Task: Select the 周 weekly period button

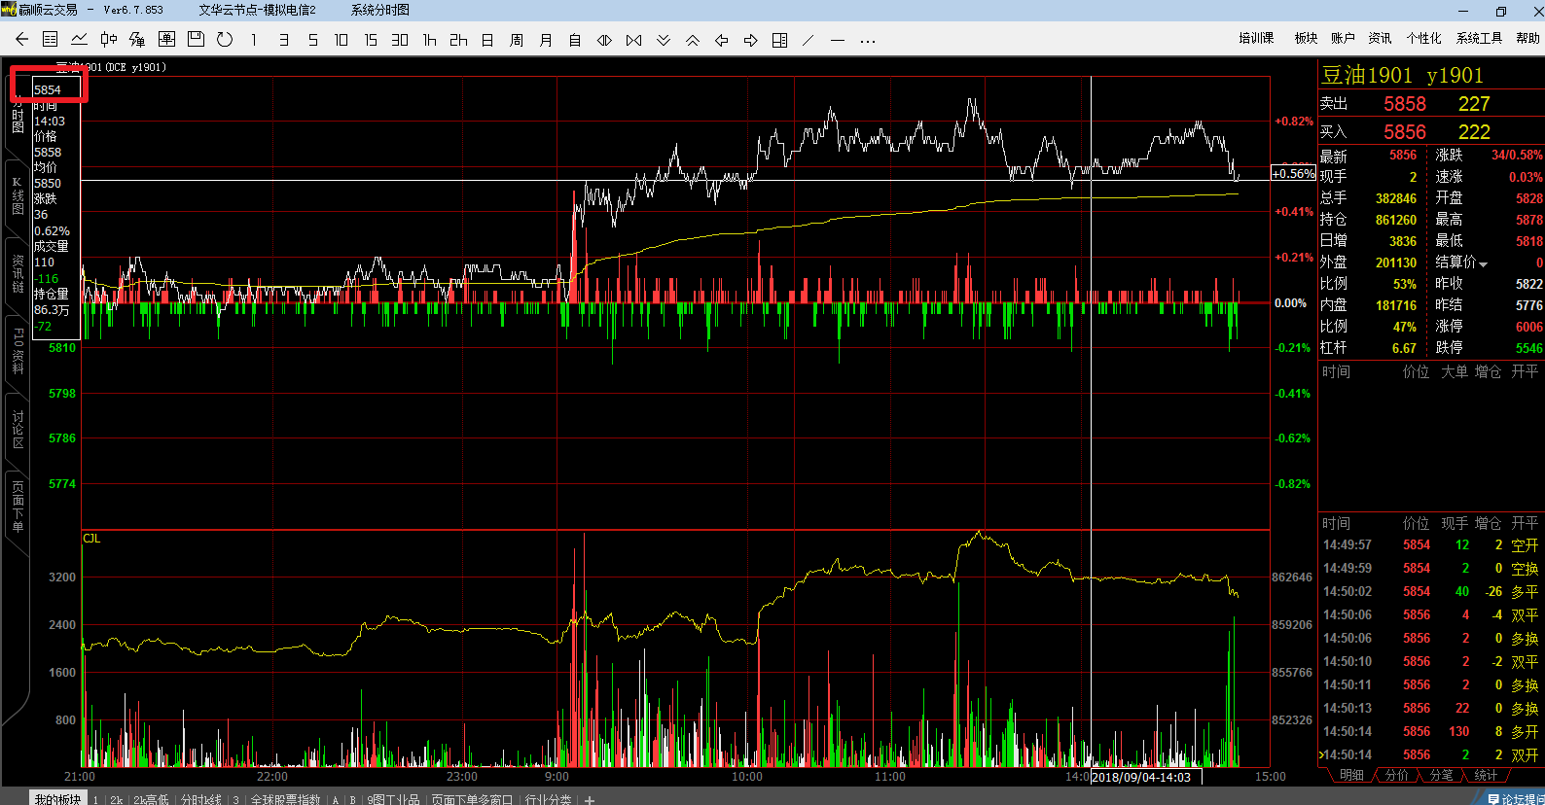Action: click(x=517, y=40)
